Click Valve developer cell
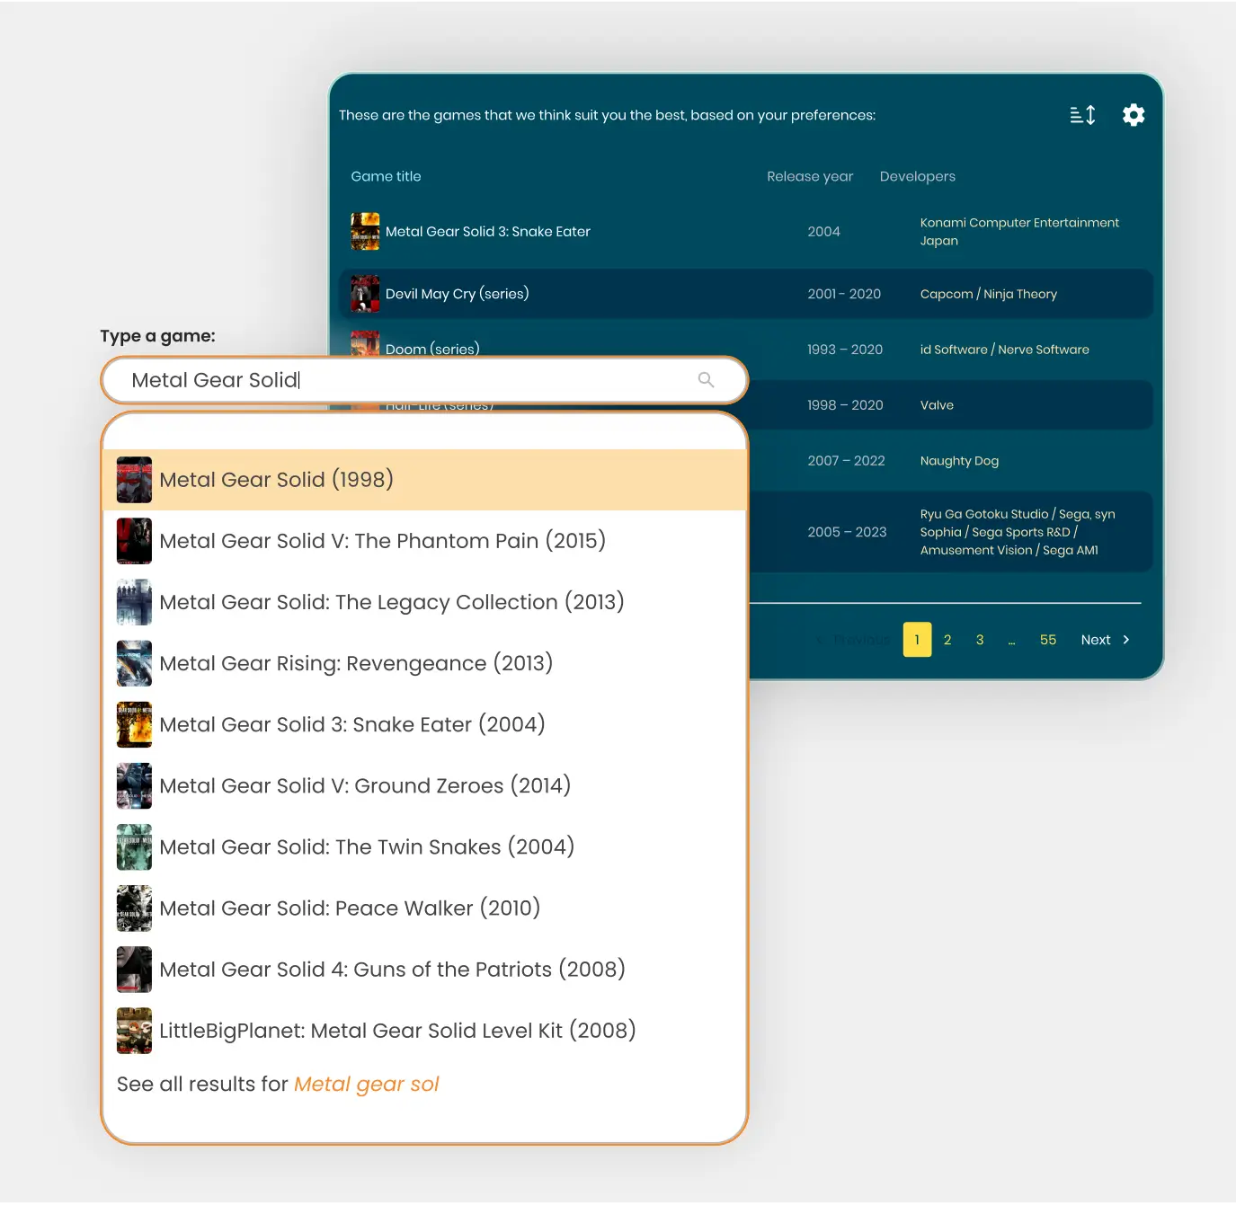1236x1205 pixels. pyautogui.click(x=937, y=405)
